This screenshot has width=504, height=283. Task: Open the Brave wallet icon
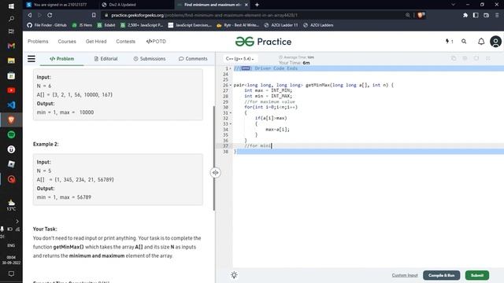coord(487,15)
